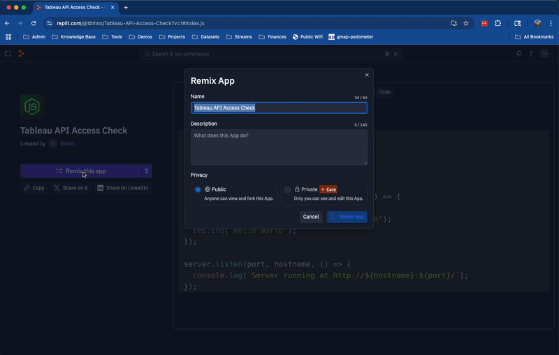Click the Copy link button
559x355 pixels.
(x=34, y=188)
